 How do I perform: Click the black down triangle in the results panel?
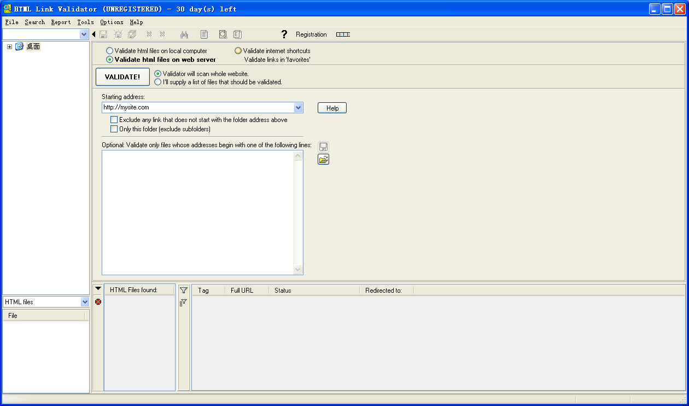[x=98, y=288]
